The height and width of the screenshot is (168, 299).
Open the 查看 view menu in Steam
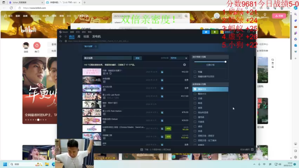coord(72,32)
